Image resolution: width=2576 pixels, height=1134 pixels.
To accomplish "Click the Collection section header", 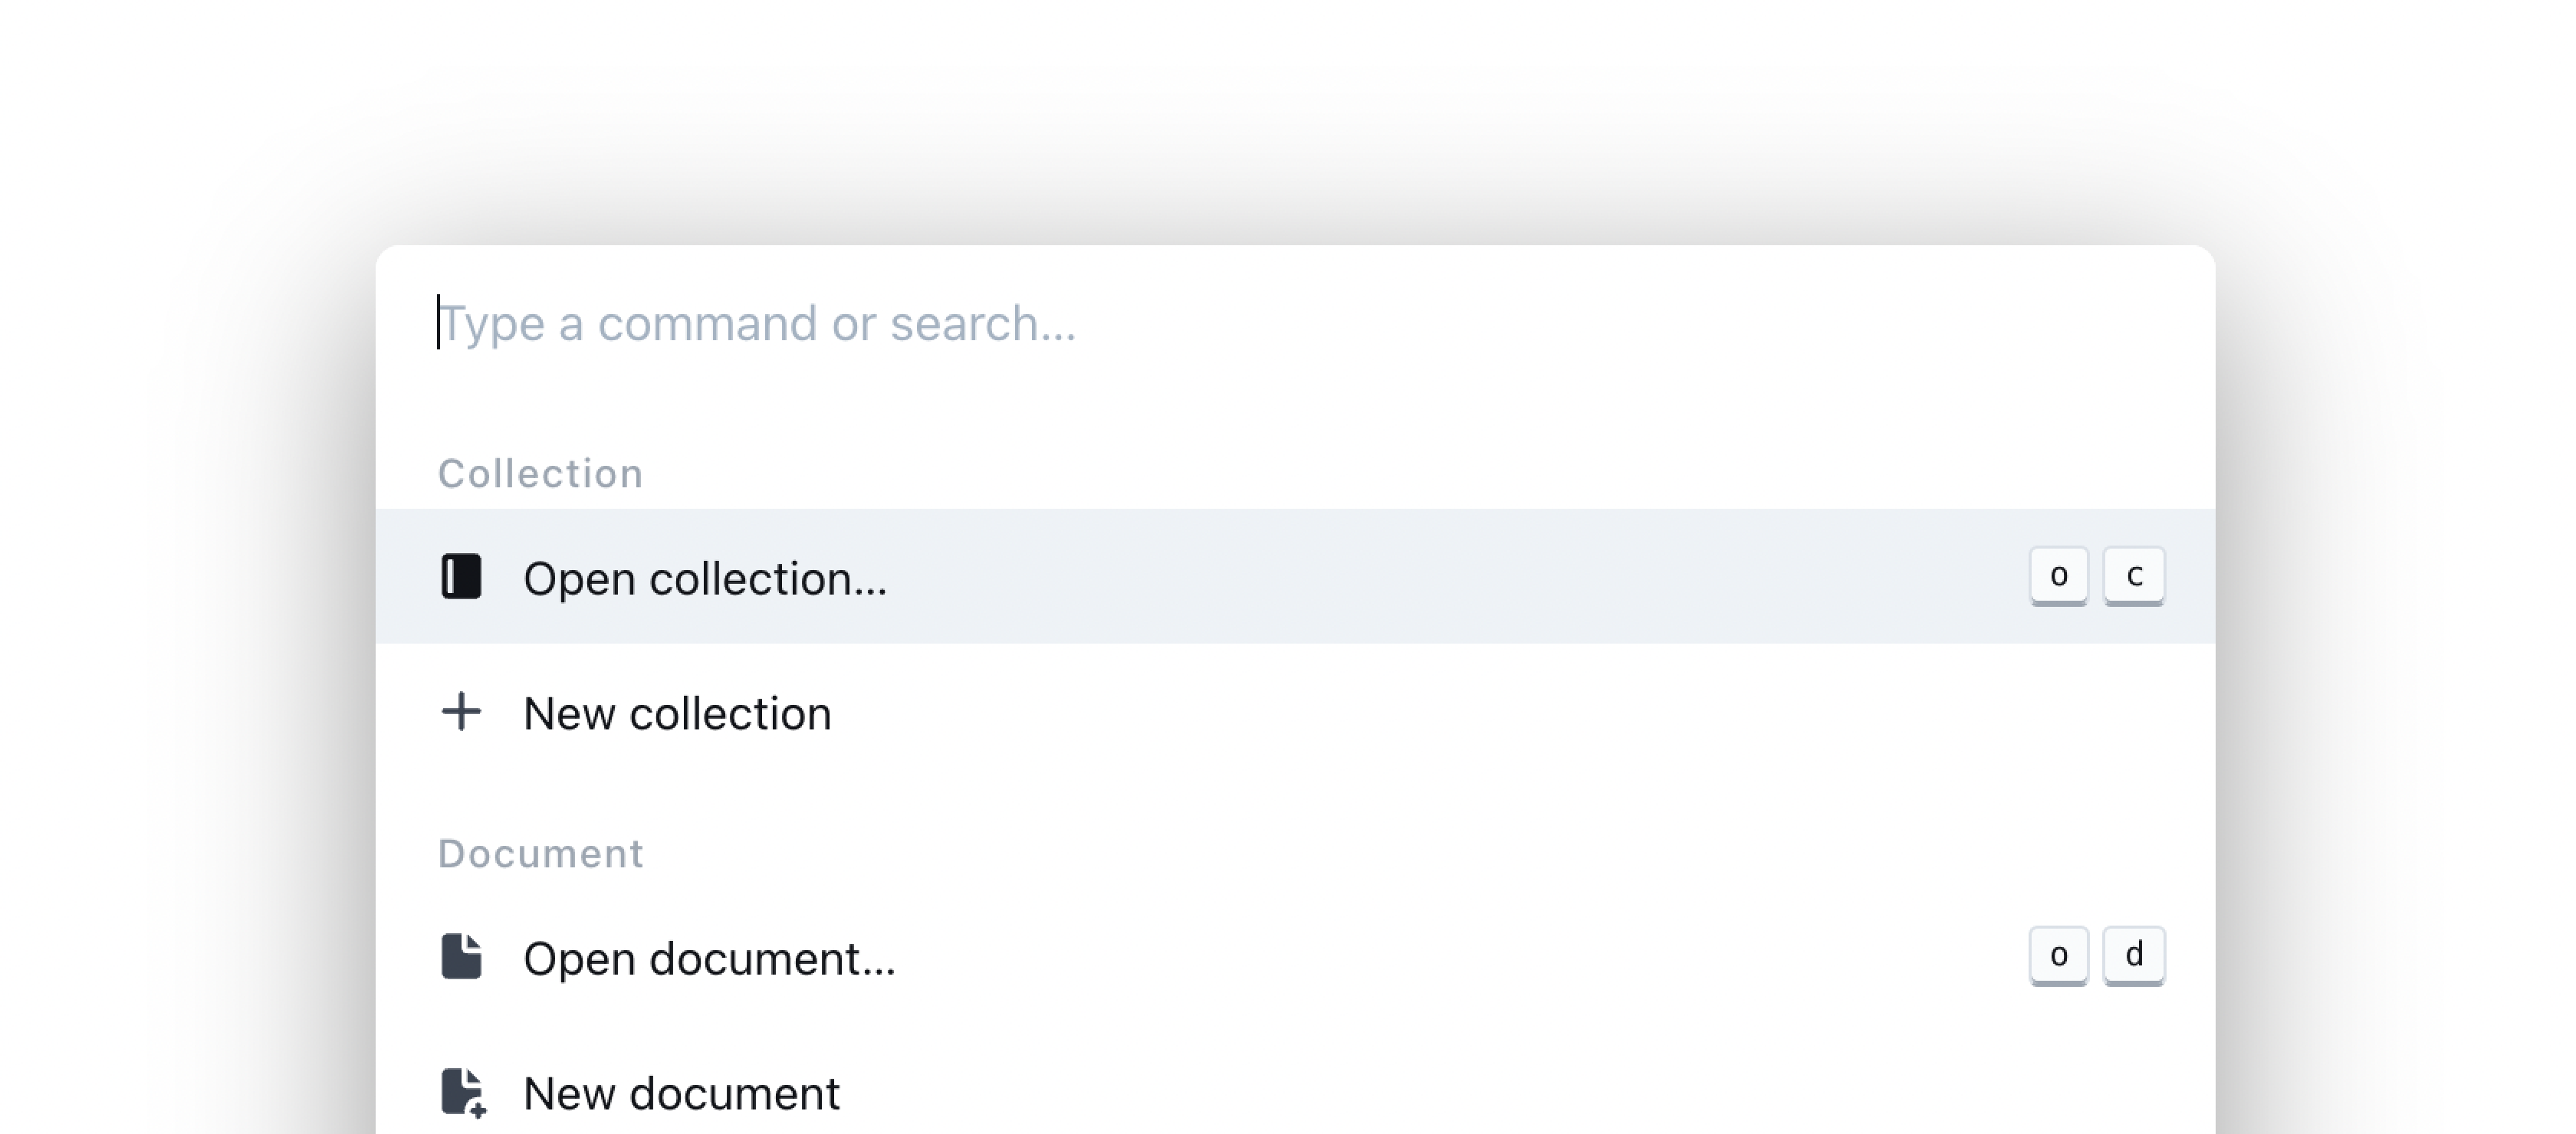I will (540, 473).
